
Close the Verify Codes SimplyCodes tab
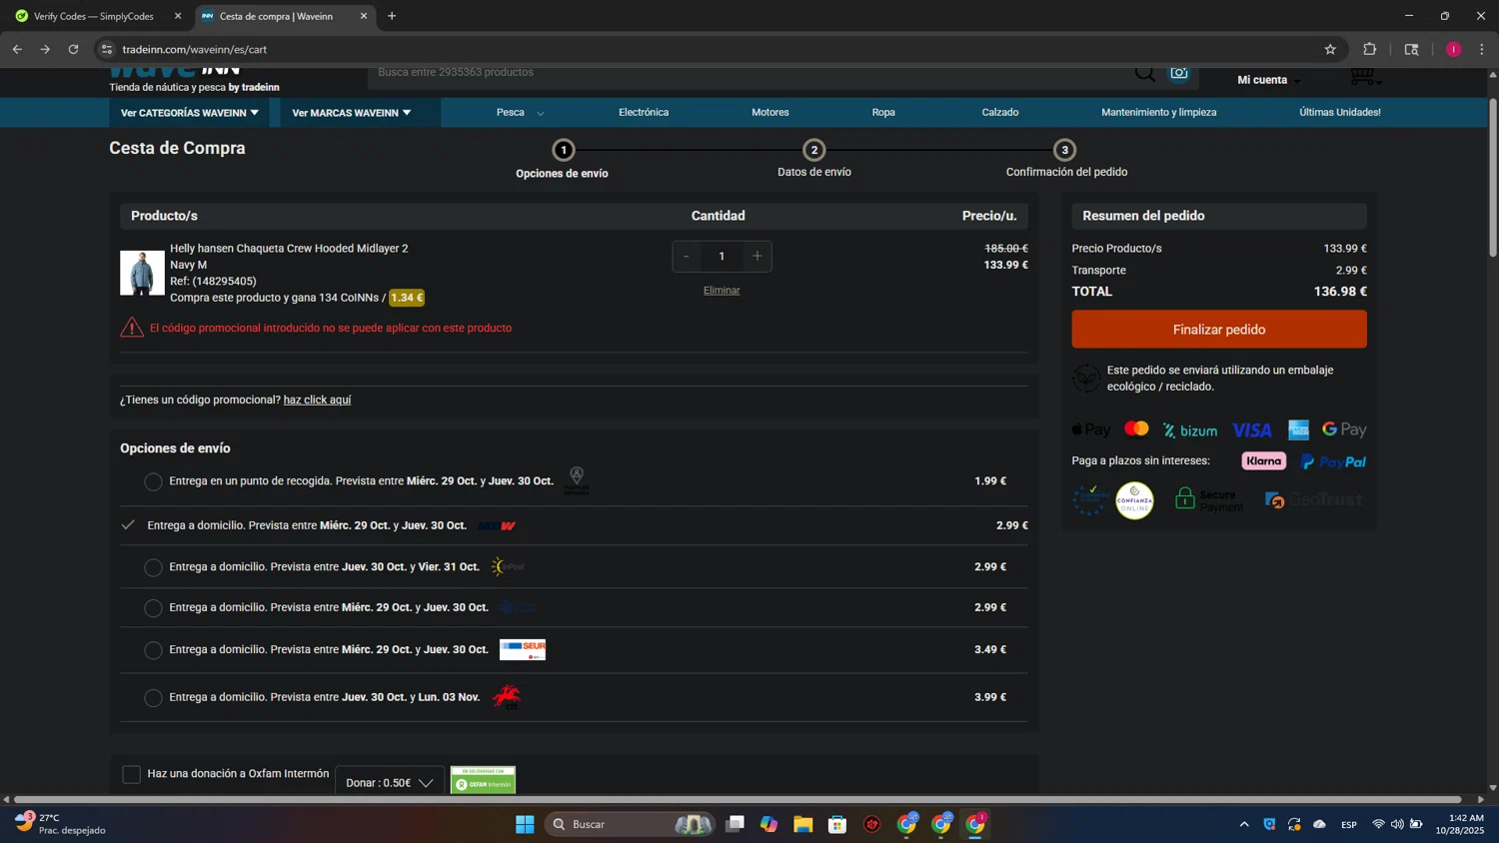point(178,16)
